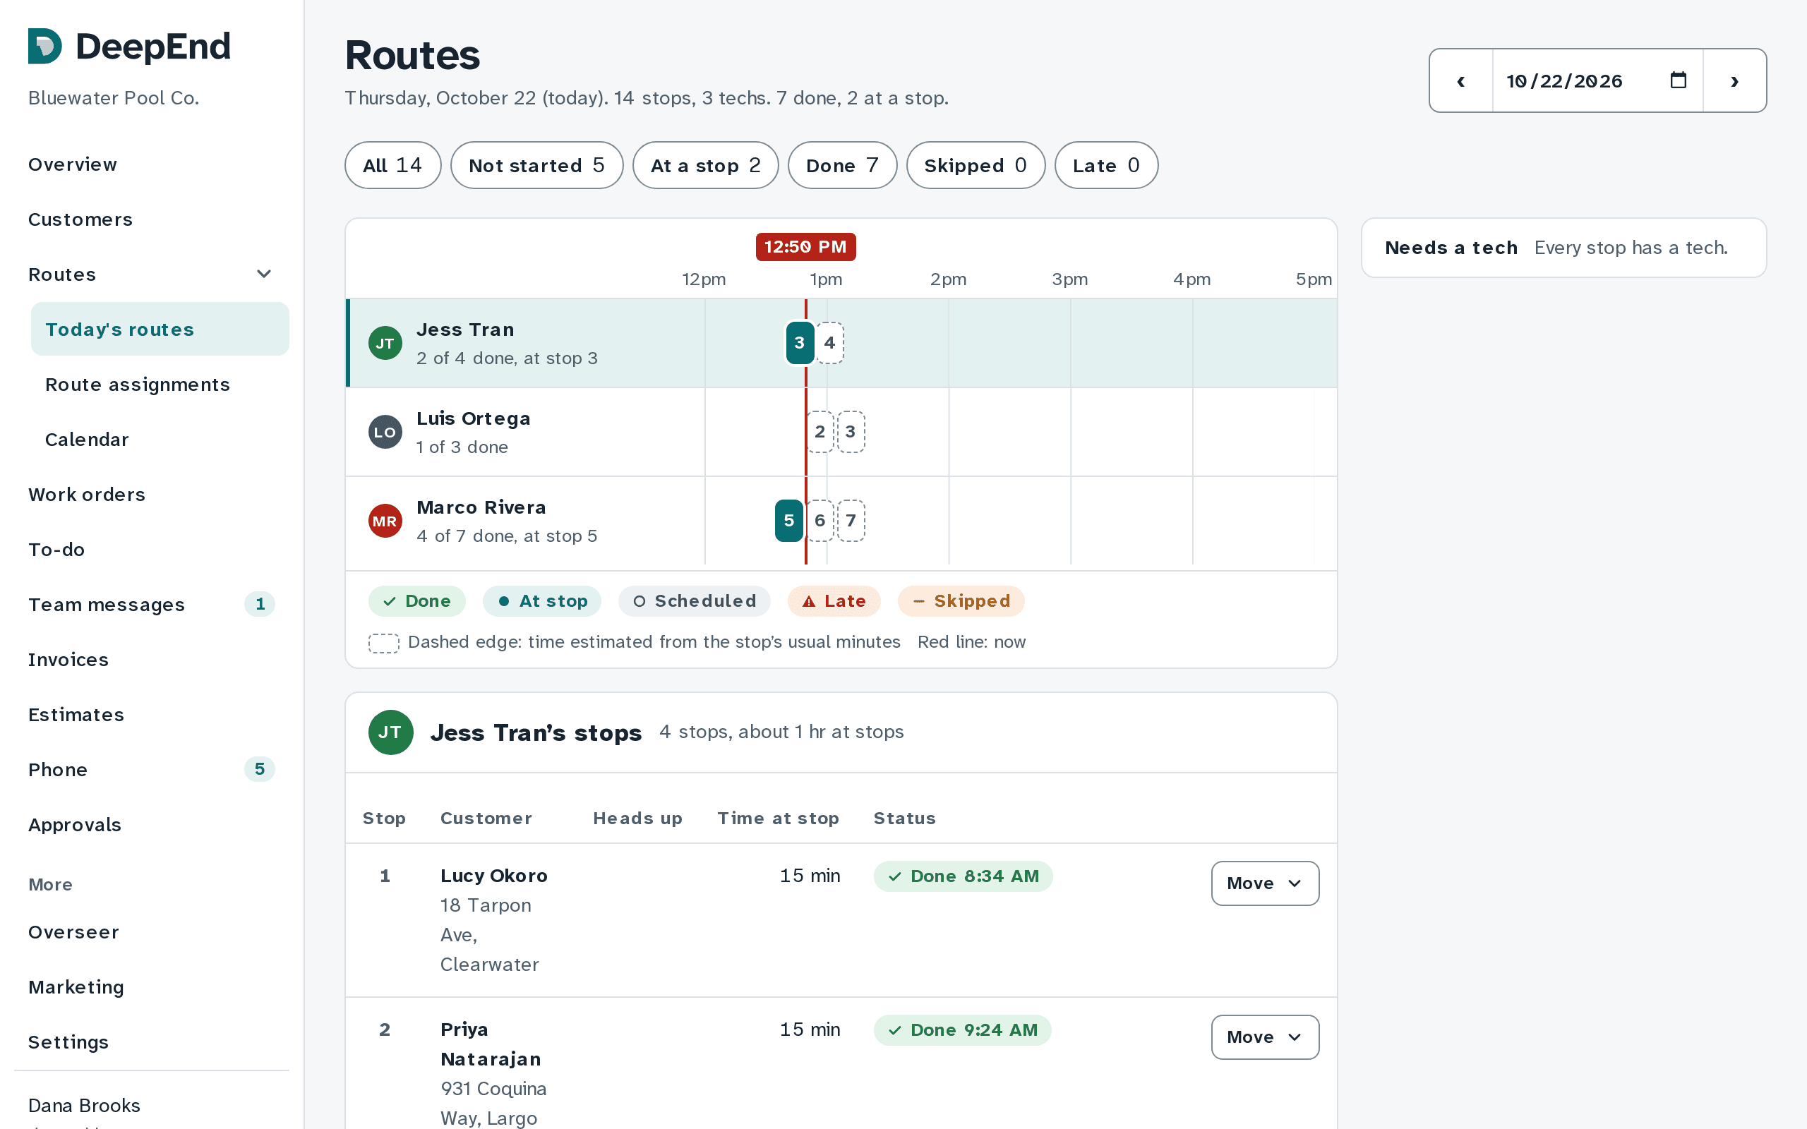Open the Move dropdown for Priya Natarajan
Viewport: 1807px width, 1129px height.
click(1265, 1037)
